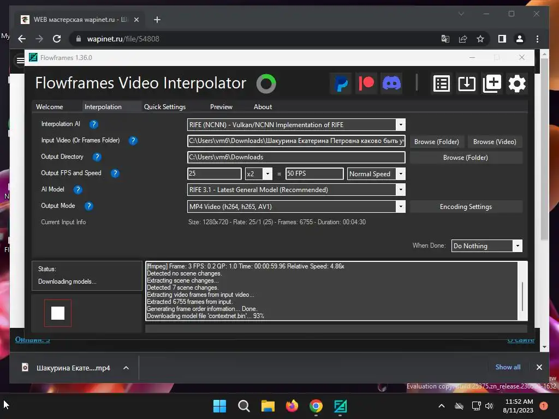Click the Input Video path field
The image size is (559, 419).
pos(296,141)
